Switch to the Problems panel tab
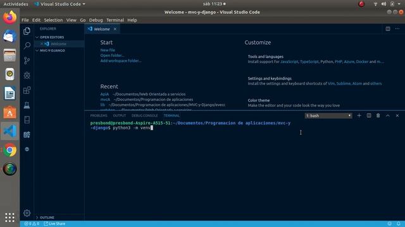 pyautogui.click(x=99, y=115)
